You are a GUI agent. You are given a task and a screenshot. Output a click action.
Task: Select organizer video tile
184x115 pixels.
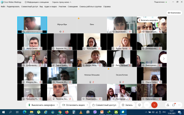point(32,25)
